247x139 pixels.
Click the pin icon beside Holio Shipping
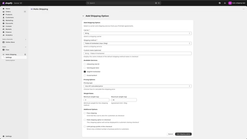(25, 55)
